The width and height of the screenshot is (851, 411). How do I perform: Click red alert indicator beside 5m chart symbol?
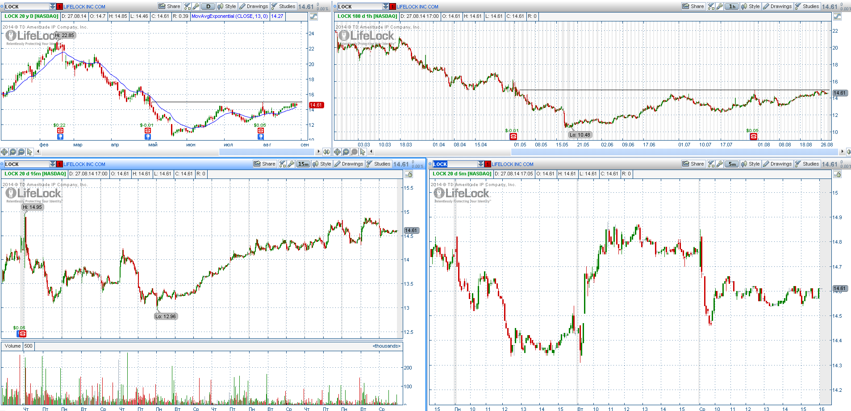click(x=488, y=164)
